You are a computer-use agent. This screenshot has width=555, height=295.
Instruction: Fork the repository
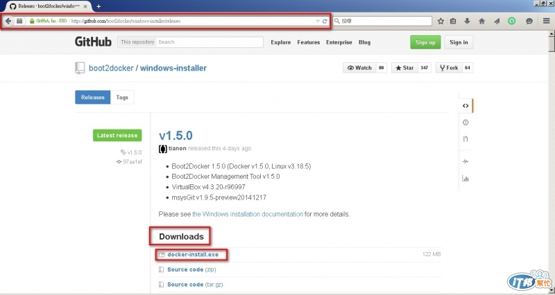449,68
